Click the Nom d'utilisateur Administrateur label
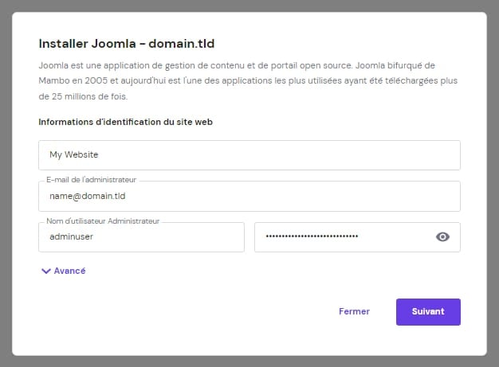The image size is (499, 367). (103, 221)
